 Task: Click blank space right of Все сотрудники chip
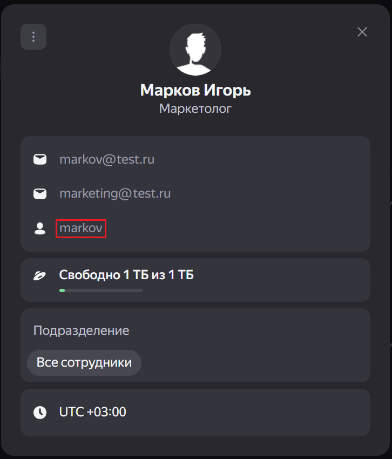point(254,363)
